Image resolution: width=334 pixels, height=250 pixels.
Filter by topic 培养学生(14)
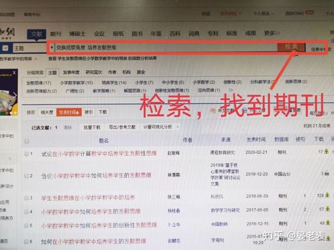coord(114,83)
